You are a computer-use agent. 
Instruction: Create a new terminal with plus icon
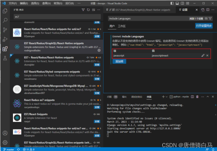(163, 97)
